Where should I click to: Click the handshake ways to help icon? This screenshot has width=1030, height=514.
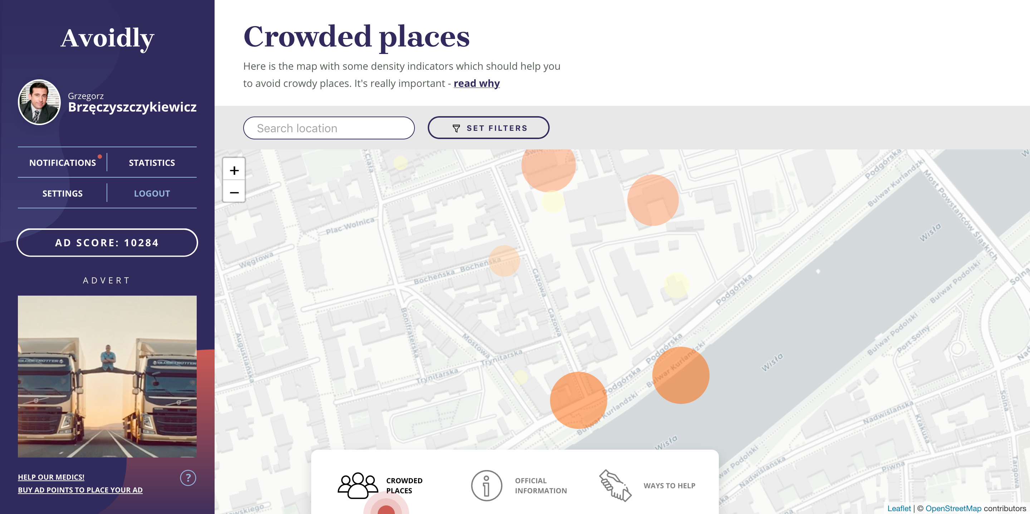coord(615,485)
